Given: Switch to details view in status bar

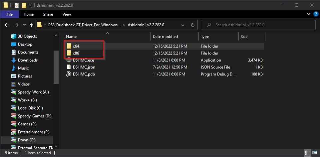Looking at the screenshot, I should pyautogui.click(x=306, y=153).
